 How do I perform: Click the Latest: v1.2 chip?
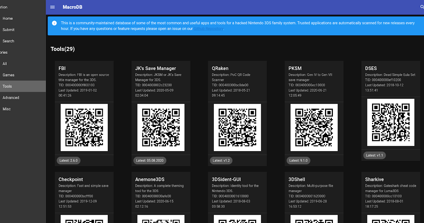[x=221, y=160]
